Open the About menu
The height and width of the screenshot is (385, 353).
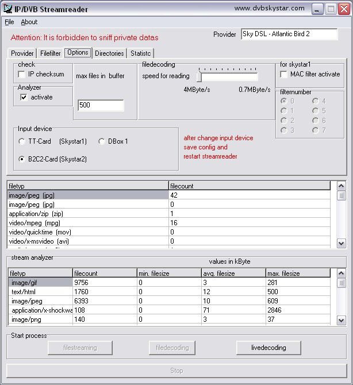[x=29, y=22]
